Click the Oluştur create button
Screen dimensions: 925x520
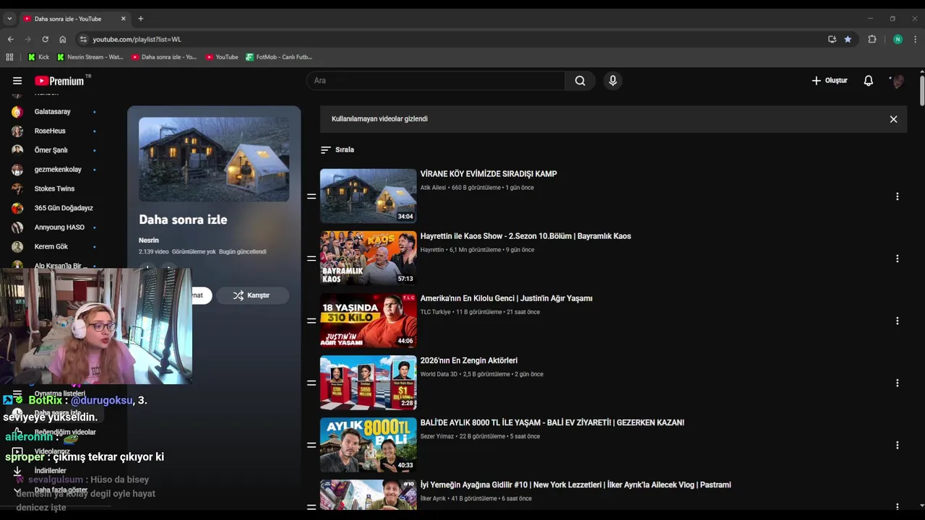pos(830,81)
